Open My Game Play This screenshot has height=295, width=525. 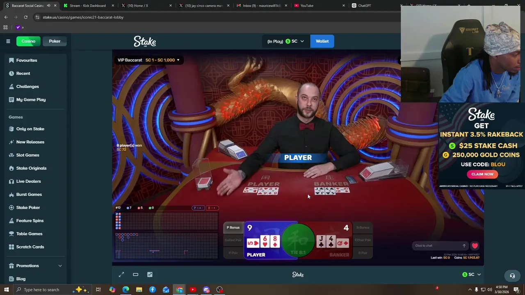(x=31, y=100)
